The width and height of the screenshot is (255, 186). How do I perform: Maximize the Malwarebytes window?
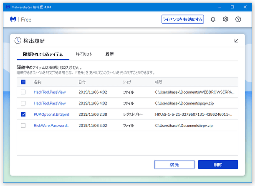[232, 7]
